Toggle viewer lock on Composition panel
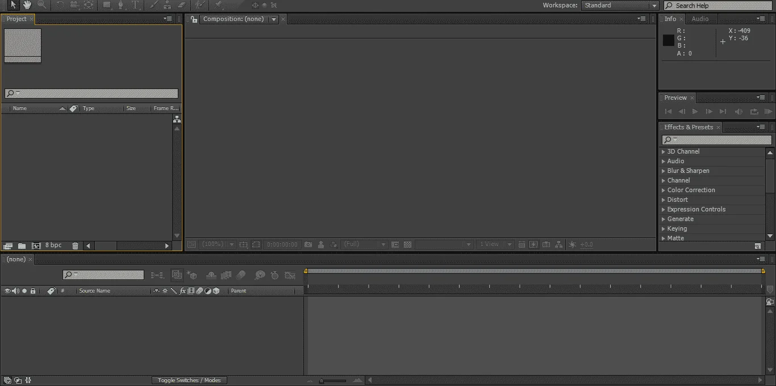The width and height of the screenshot is (776, 386). tap(194, 19)
